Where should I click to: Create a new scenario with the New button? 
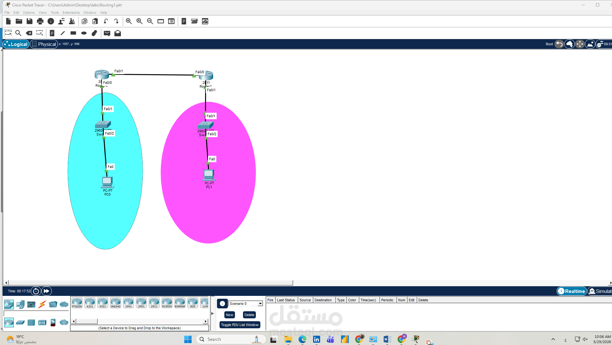229,315
